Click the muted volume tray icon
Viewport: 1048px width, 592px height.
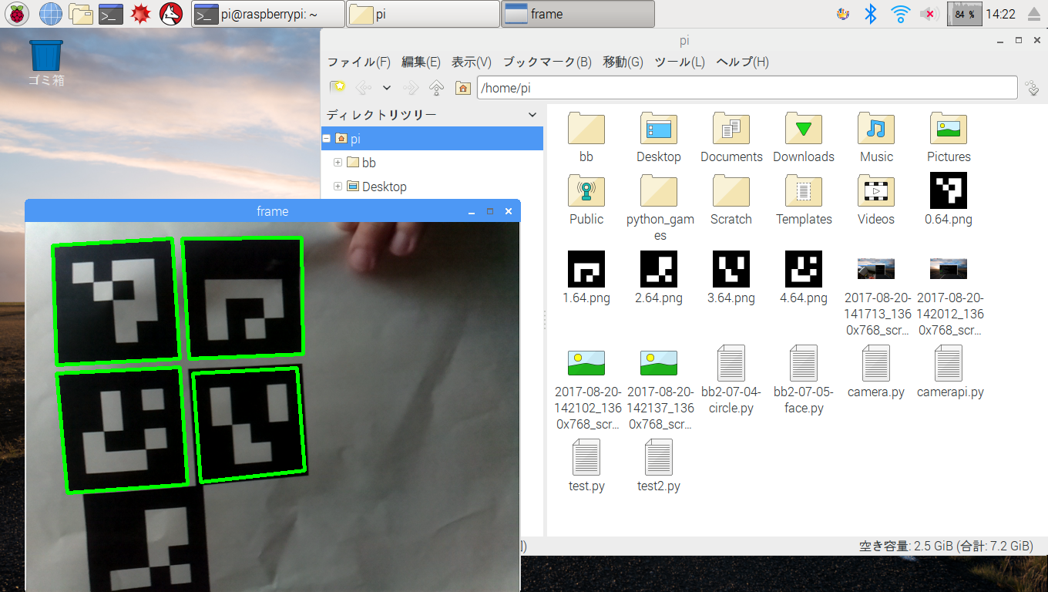[x=929, y=13]
